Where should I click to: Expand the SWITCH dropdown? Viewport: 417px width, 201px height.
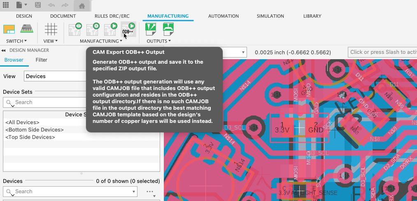(16, 41)
